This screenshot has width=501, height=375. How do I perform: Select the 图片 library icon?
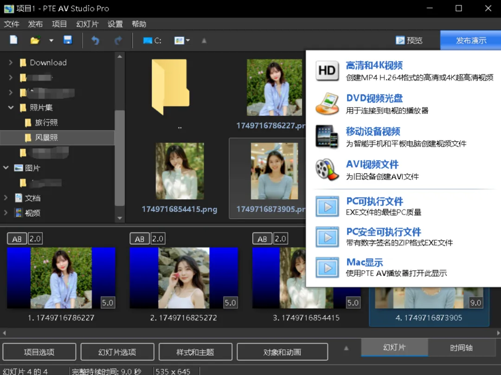[19, 167]
